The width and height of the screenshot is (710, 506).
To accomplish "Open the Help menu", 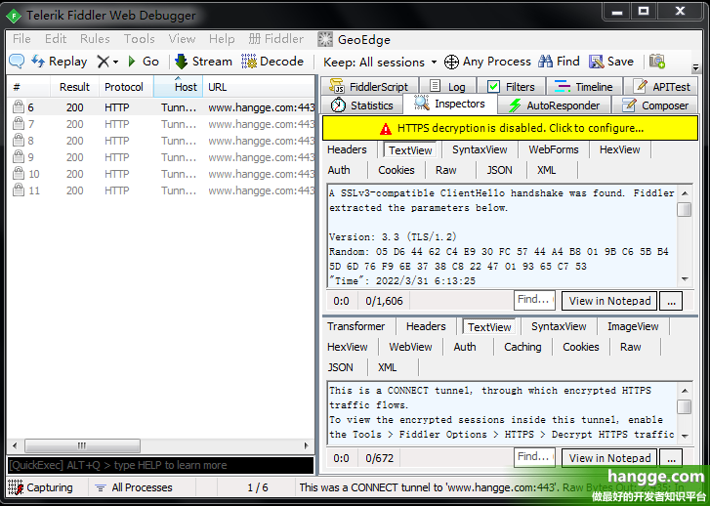I will (x=222, y=39).
